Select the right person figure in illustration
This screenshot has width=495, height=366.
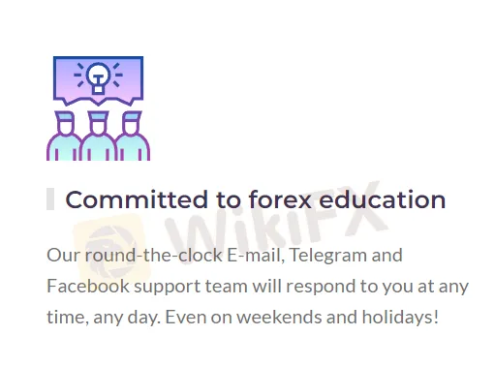(133, 136)
